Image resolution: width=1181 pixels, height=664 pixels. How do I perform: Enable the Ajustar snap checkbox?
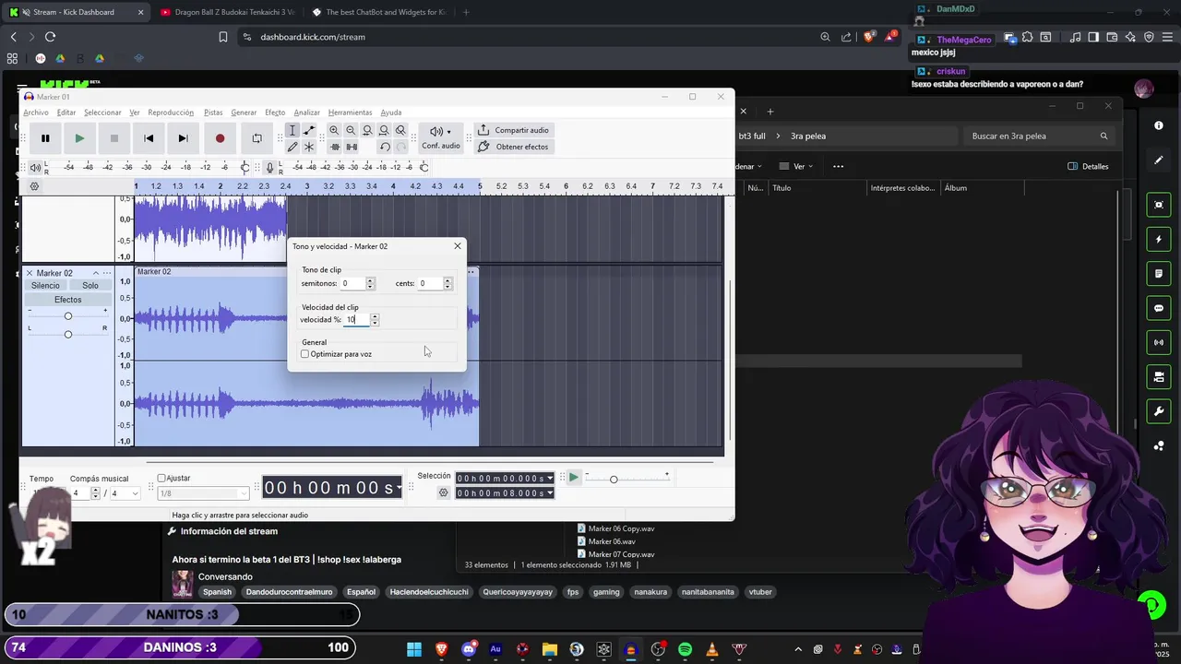161,478
